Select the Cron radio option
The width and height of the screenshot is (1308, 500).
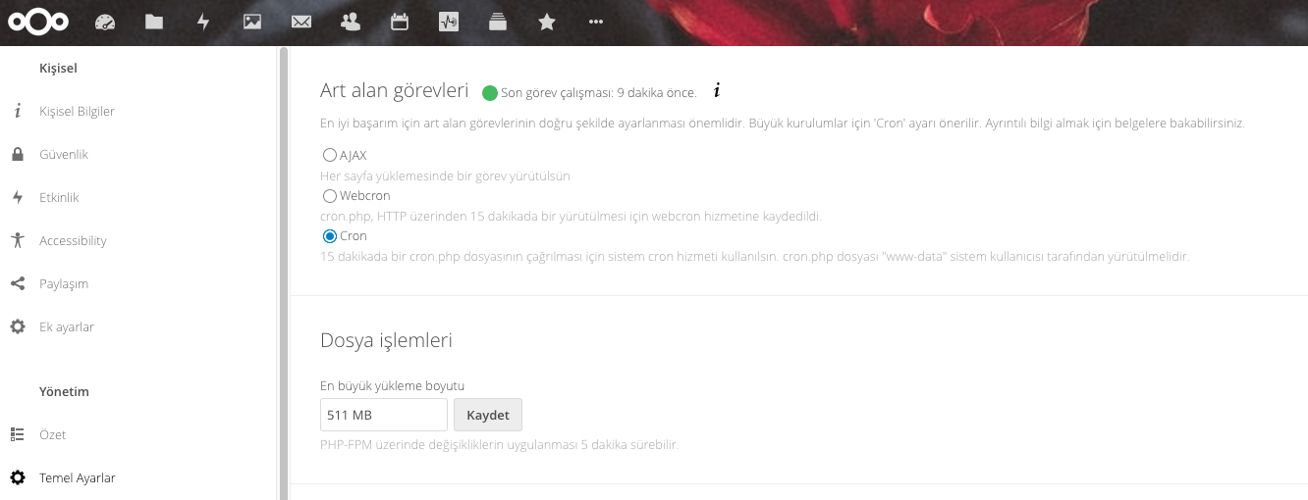[330, 236]
